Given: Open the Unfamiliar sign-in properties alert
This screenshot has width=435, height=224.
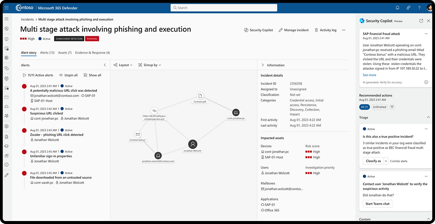Looking at the screenshot, I should pos(51,156).
